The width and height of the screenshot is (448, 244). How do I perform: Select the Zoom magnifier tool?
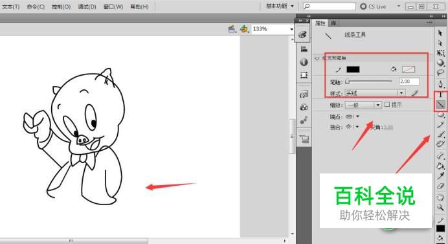tap(441, 207)
